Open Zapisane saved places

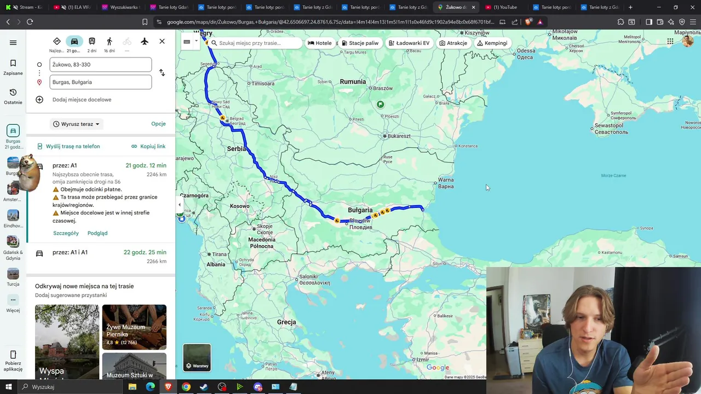click(x=13, y=67)
